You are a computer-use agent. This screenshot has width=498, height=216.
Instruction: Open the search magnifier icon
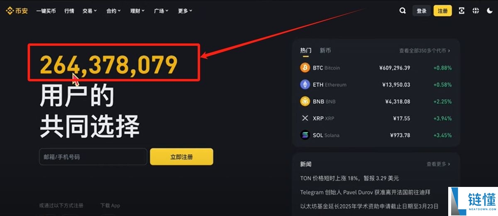click(x=403, y=11)
